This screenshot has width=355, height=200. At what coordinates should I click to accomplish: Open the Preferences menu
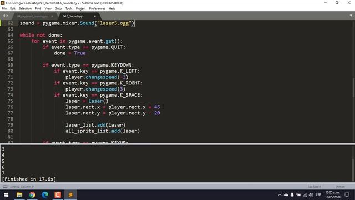97,9
